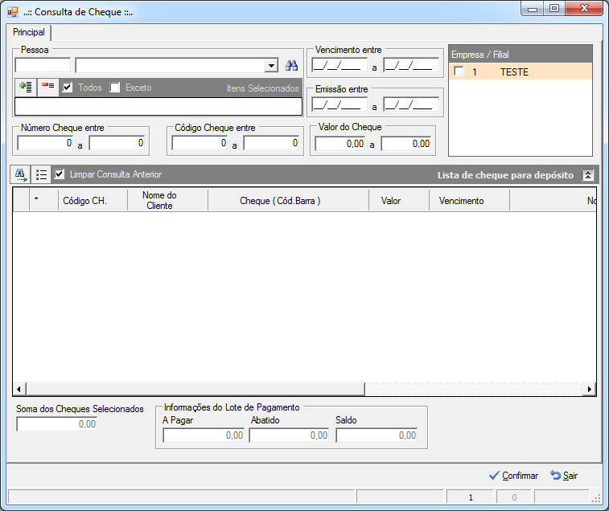Click the first Vencimento entre date field
The height and width of the screenshot is (511, 609).
pos(339,65)
